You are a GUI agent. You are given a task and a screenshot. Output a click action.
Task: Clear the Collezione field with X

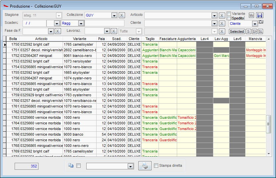(122, 15)
